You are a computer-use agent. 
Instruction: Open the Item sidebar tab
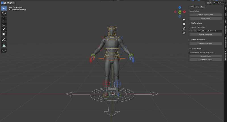(x=225, y=9)
